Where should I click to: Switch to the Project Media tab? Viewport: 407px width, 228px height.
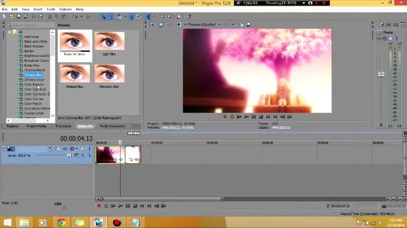pyautogui.click(x=36, y=126)
